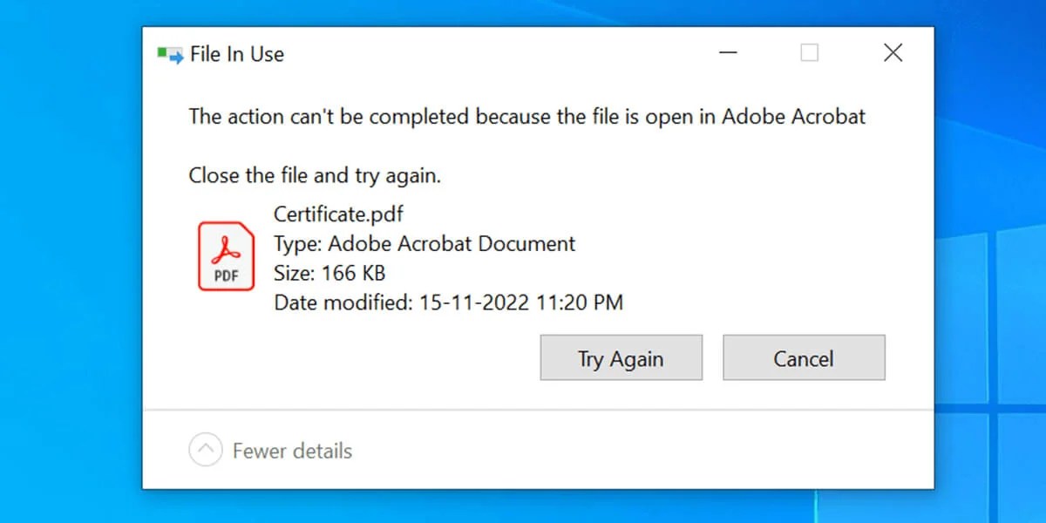Click the Adobe Acrobat error message text
This screenshot has height=523, width=1046.
click(526, 116)
